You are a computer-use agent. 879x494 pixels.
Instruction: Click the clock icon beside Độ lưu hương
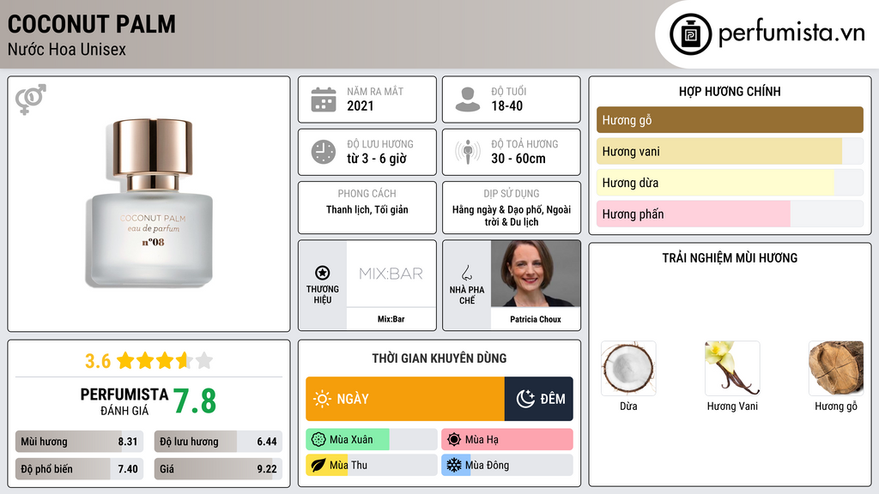coord(324,152)
